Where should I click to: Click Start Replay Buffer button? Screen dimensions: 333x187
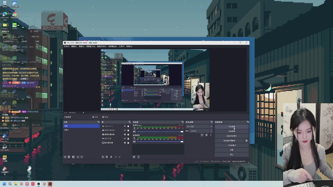pyautogui.click(x=231, y=136)
